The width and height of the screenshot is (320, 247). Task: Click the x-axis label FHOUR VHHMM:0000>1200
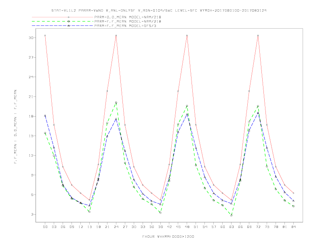168,237
